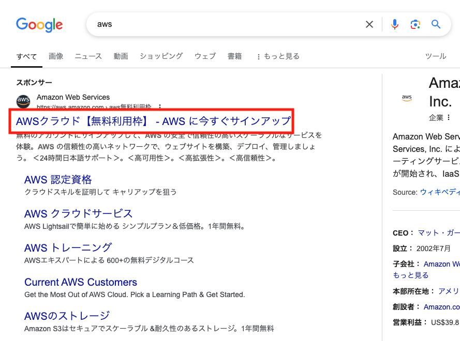The width and height of the screenshot is (460, 341).
Task: Click the Amazon S3はセキュア description text
Action: tap(149, 329)
